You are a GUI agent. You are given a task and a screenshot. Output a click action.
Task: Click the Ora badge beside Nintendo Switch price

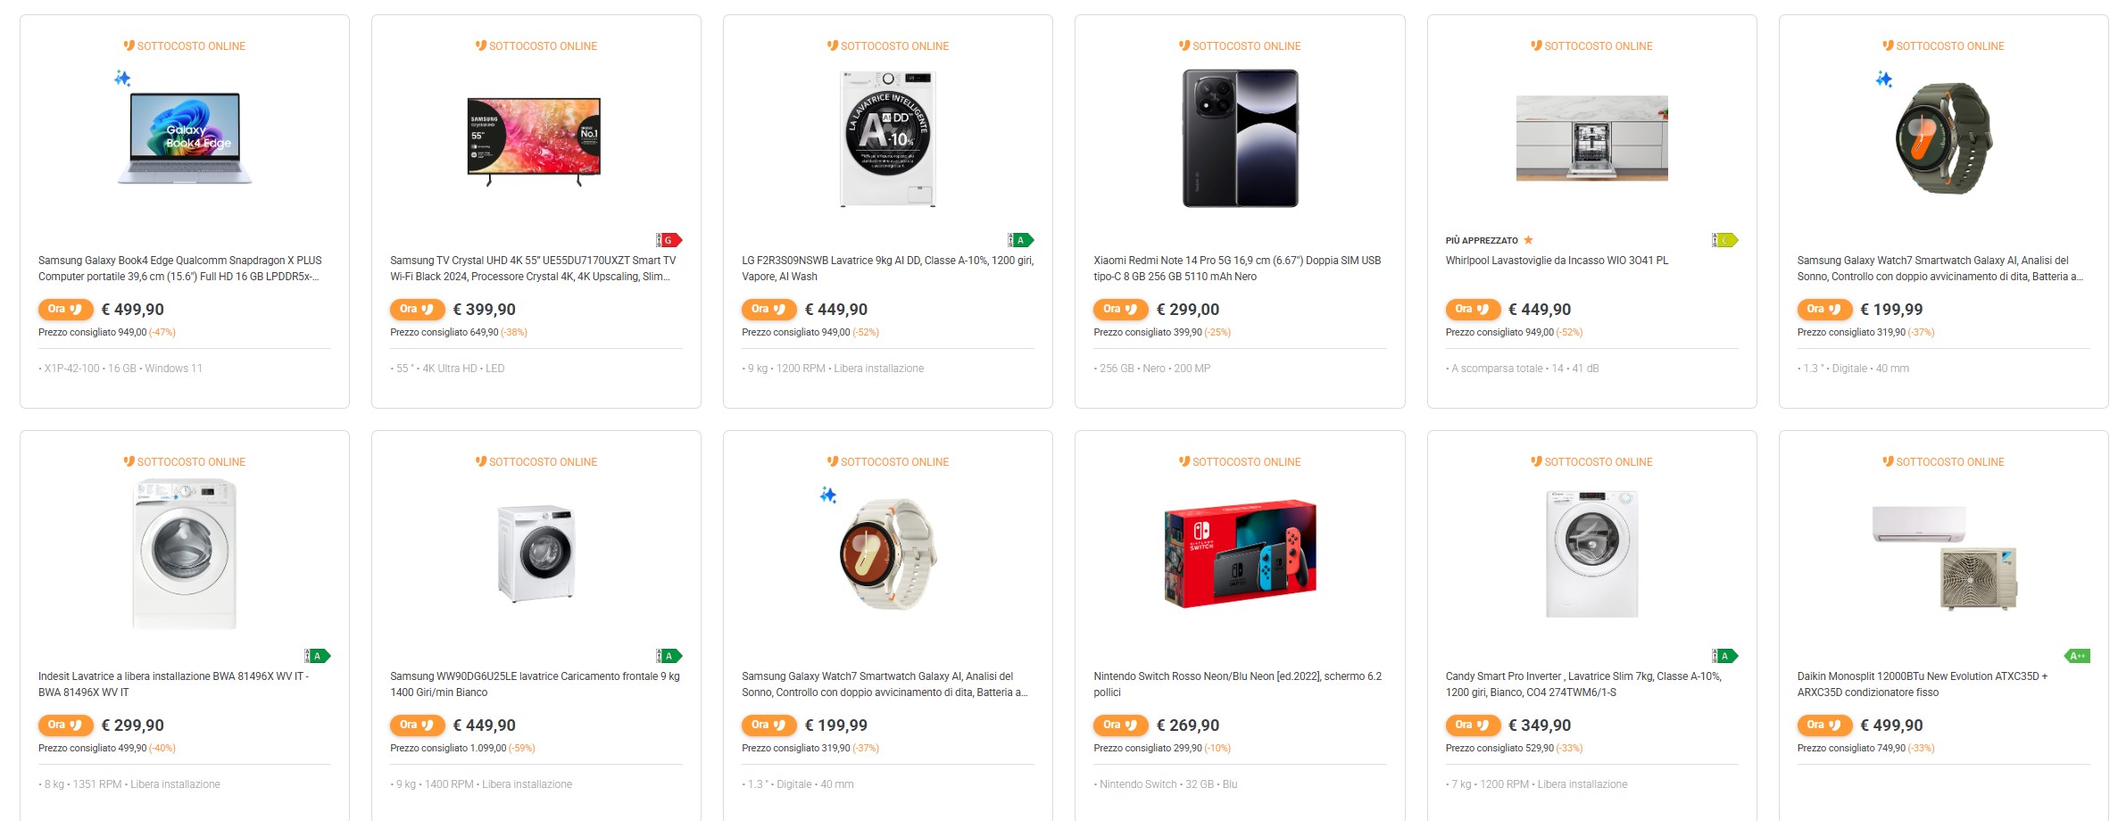1119,726
